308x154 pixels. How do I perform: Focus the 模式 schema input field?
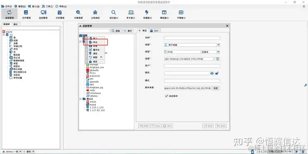click(192, 81)
